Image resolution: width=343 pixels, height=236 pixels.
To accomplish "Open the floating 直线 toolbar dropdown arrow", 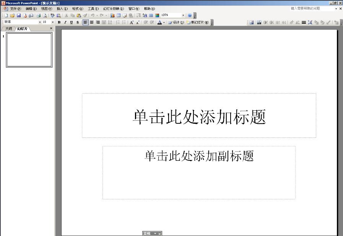I will click(x=155, y=234).
